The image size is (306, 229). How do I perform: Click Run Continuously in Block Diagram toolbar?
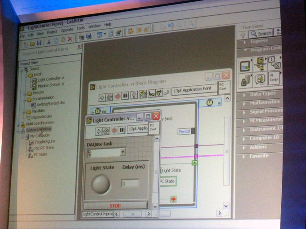109,97
